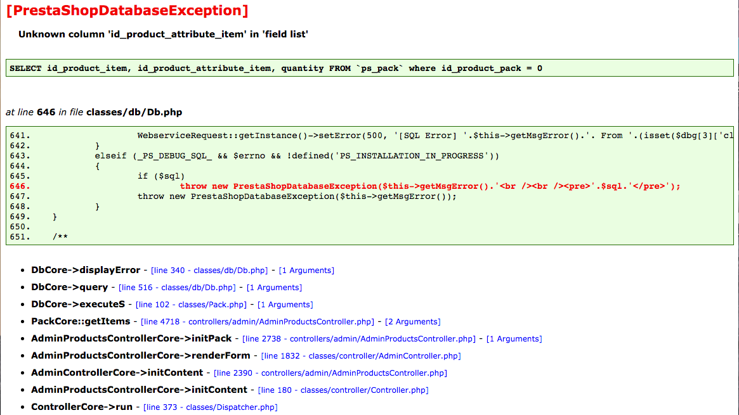This screenshot has width=739, height=415.
Task: Show 1 Arguments for DbCore->executeS
Action: 285,305
